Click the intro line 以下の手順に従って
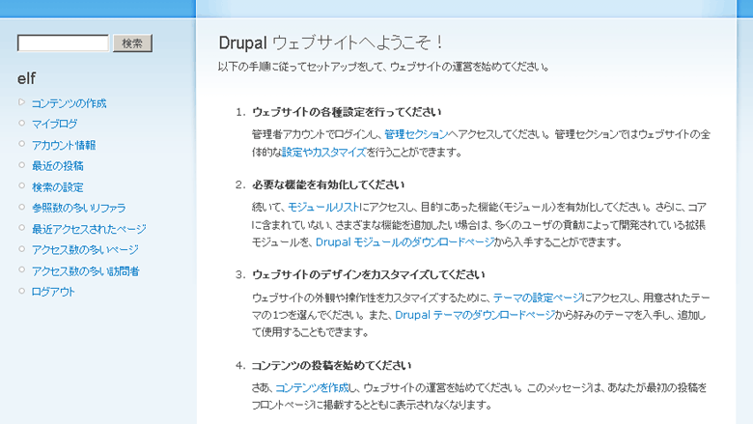Screen dimensions: 753x424 pyautogui.click(x=383, y=67)
